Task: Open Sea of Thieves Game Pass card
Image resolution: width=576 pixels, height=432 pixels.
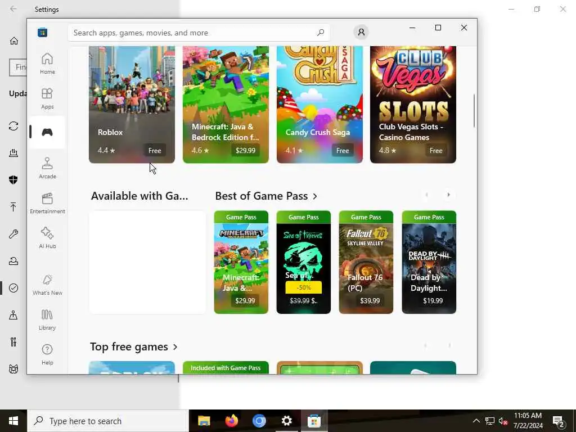Action: coord(303,262)
